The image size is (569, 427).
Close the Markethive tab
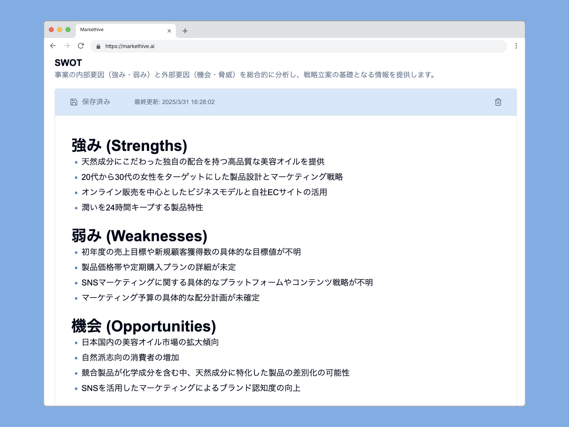pyautogui.click(x=169, y=31)
